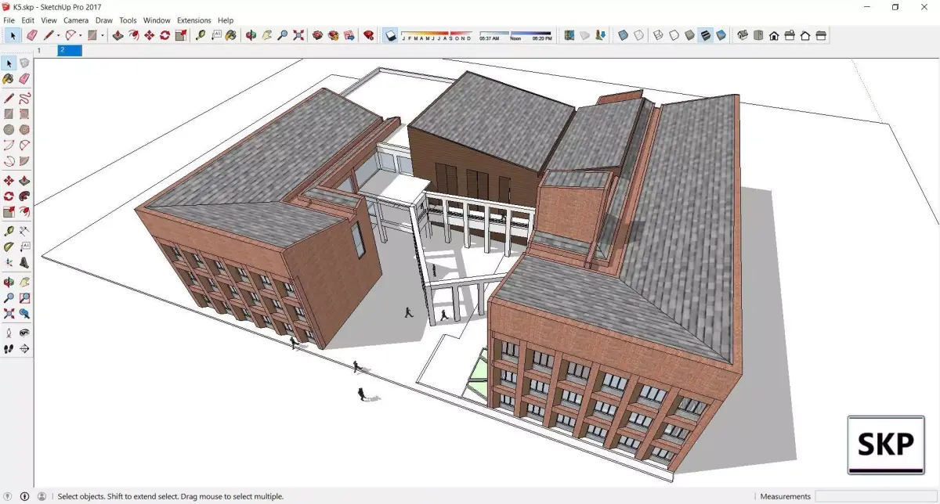940x504 pixels.
Task: Click the Measurements input box
Action: (876, 496)
